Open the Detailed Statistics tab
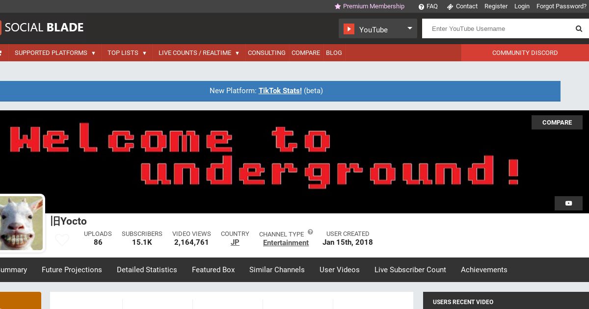This screenshot has width=589, height=309. pyautogui.click(x=147, y=270)
